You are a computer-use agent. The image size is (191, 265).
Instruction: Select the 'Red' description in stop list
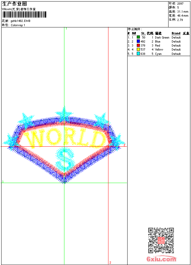pos(157,46)
